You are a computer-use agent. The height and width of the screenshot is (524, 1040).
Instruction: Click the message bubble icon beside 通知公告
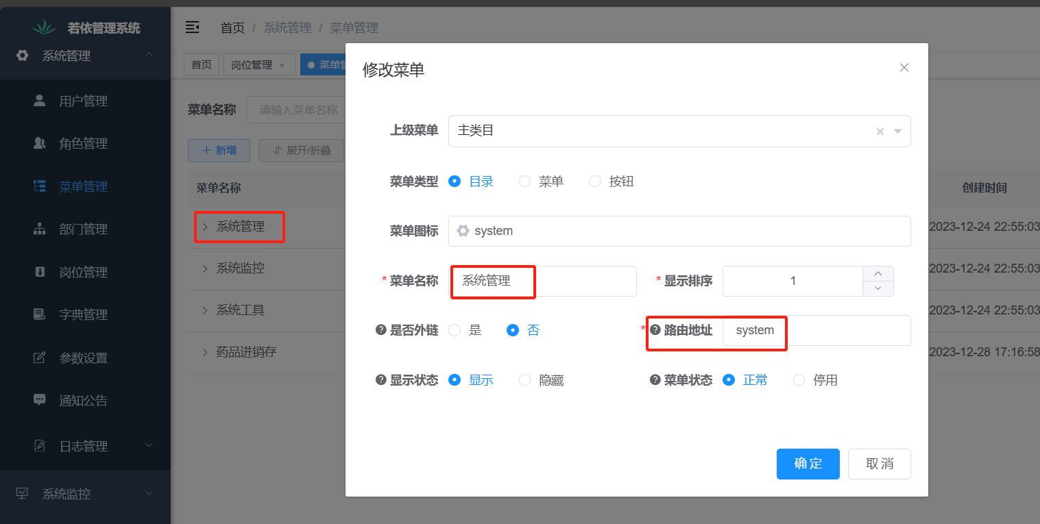click(40, 400)
